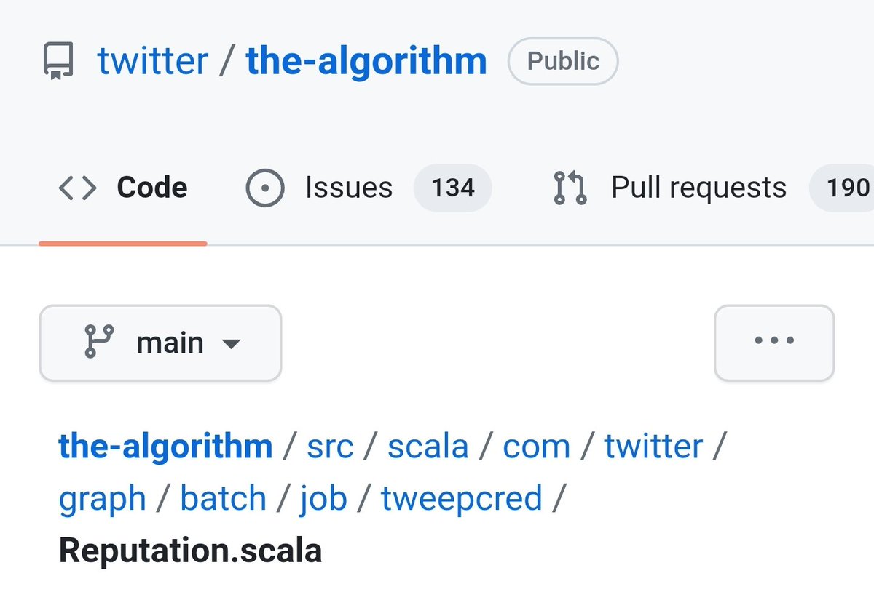874x616 pixels.
Task: Open the tweepcred folder breadcrumb
Action: pos(462,499)
